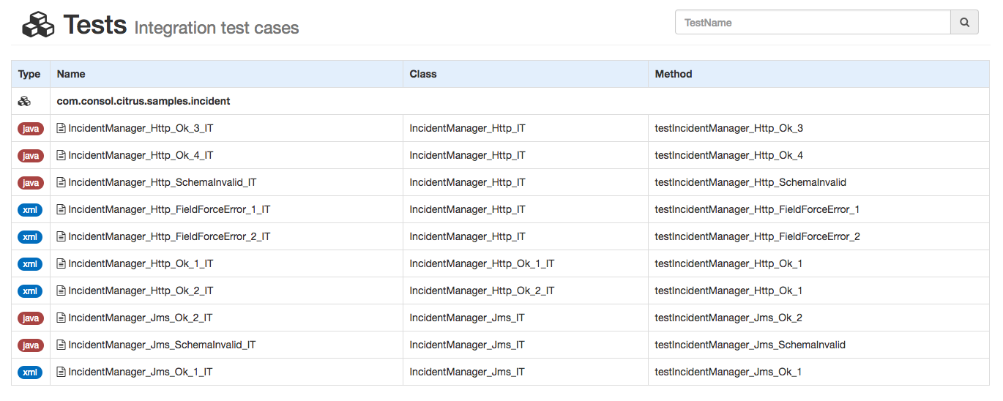This screenshot has height=401, width=1003.
Task: Click method testIncidentManager_Jms_SchemaInvalid cell
Action: [750, 345]
